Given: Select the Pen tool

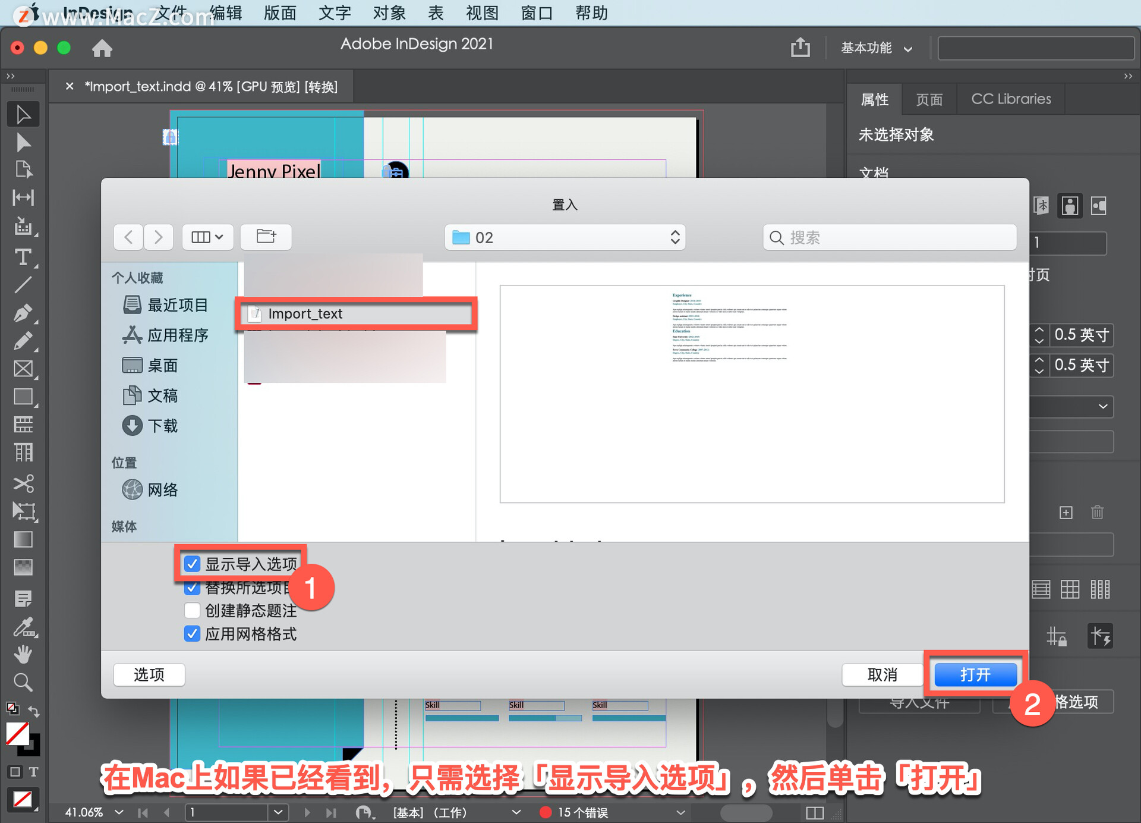Looking at the screenshot, I should (23, 313).
